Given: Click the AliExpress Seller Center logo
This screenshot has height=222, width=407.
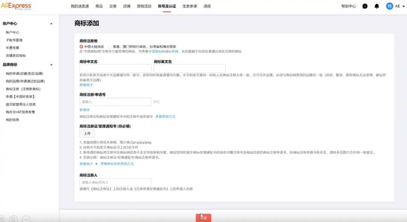Looking at the screenshot, I should [x=16, y=6].
